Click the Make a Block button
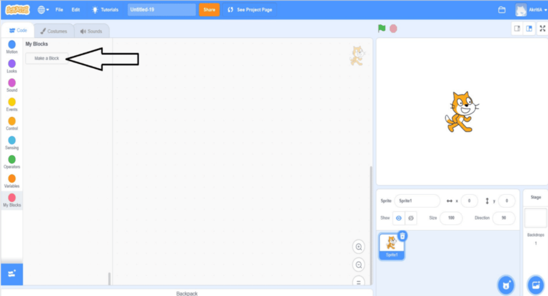 click(x=46, y=58)
